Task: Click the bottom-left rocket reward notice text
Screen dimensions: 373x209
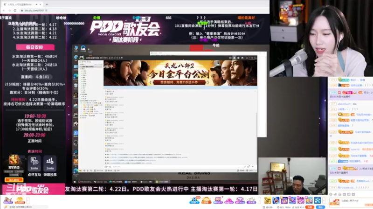Action: [x=20, y=207]
